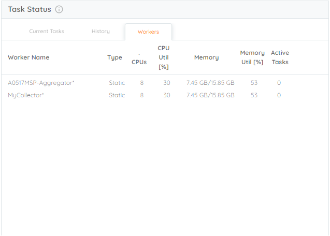Sort by CPU Util [%] column header
Screen dimensions: 330x236
tap(164, 57)
